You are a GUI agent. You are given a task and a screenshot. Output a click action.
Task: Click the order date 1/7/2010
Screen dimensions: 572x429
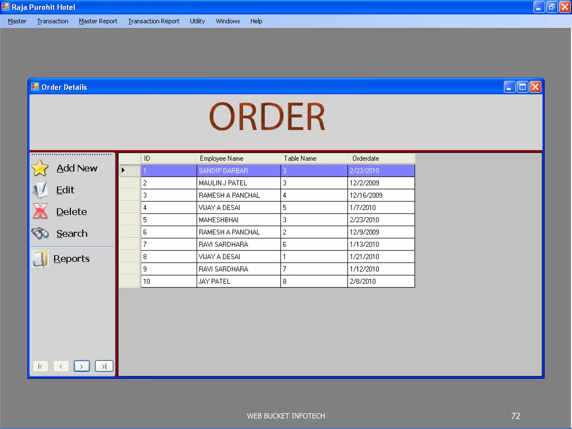pyautogui.click(x=381, y=208)
